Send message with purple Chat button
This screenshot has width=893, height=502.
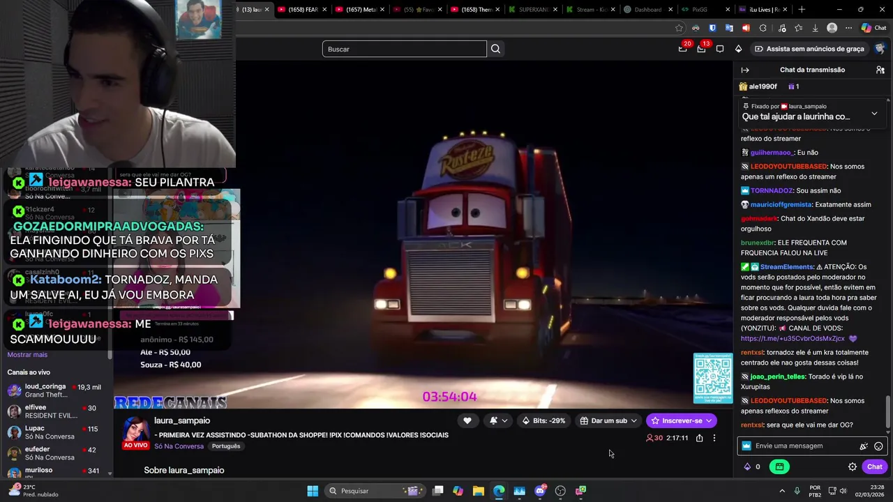[x=874, y=466]
